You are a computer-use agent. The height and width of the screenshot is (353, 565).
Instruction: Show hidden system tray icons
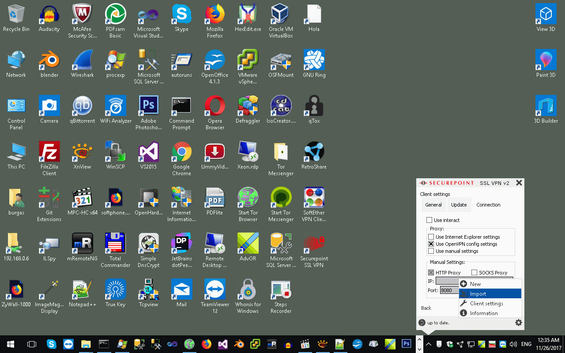click(428, 344)
